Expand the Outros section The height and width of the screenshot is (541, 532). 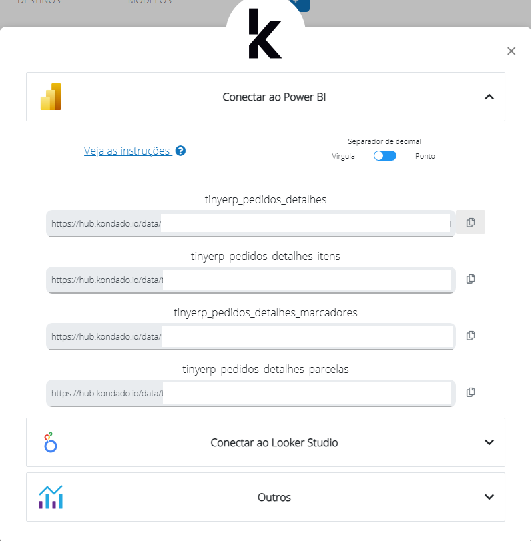tap(489, 496)
